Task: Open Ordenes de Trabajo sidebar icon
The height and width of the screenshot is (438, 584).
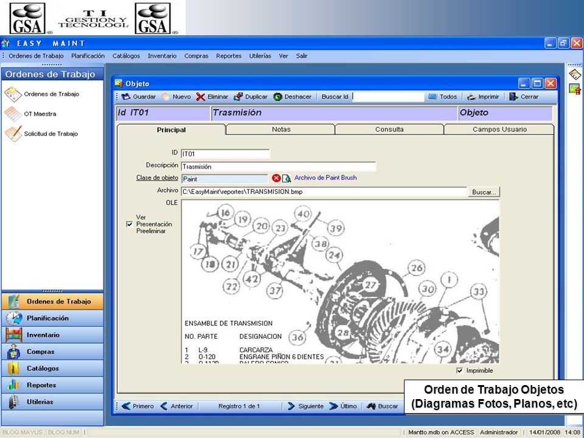Action: [x=13, y=94]
